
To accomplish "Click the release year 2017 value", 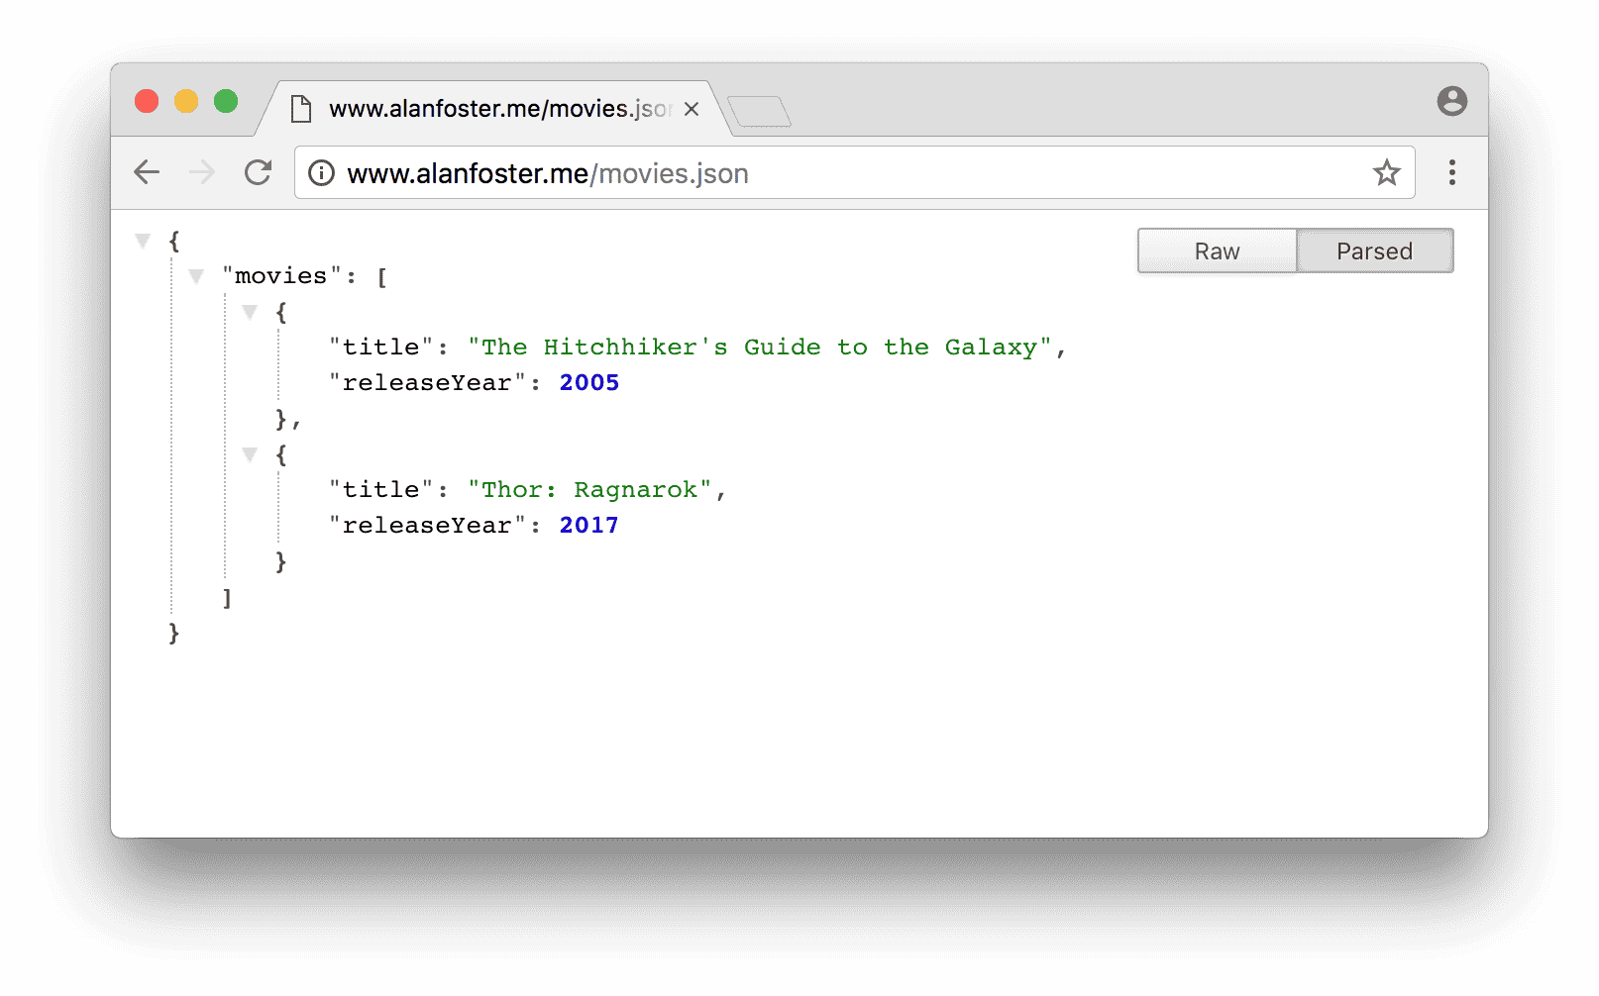I will [x=588, y=526].
